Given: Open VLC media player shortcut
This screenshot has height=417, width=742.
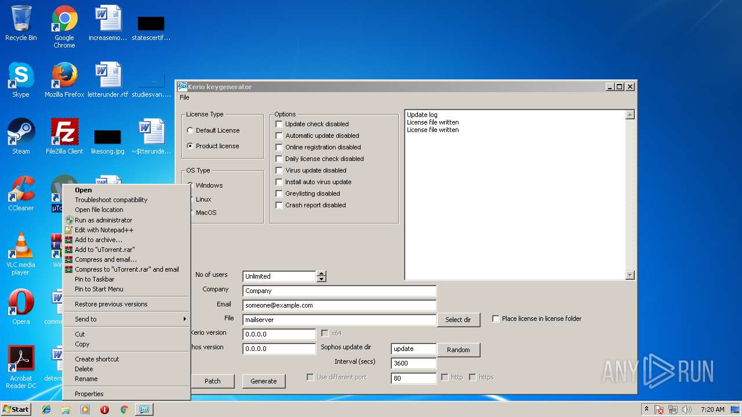Looking at the screenshot, I should point(21,254).
